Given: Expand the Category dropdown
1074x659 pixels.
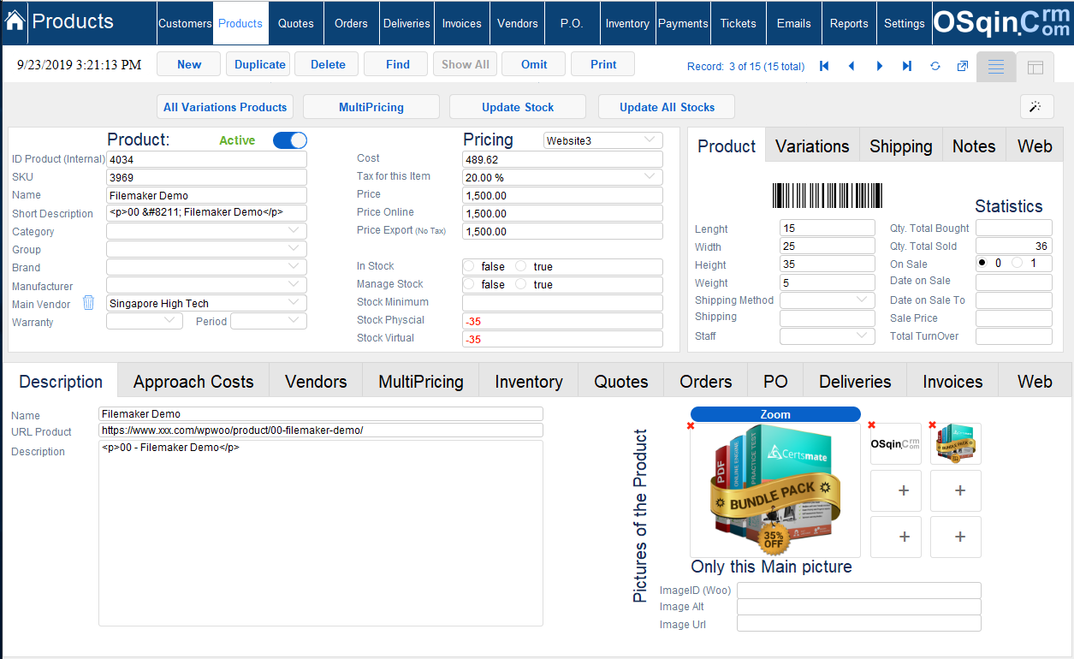Looking at the screenshot, I should click(x=206, y=231).
